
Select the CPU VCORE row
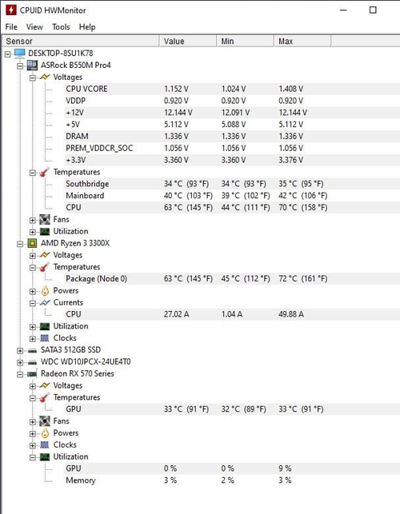tap(232, 89)
